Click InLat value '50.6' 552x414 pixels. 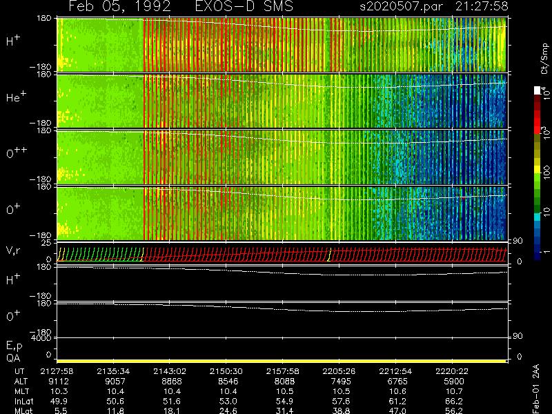tap(116, 401)
